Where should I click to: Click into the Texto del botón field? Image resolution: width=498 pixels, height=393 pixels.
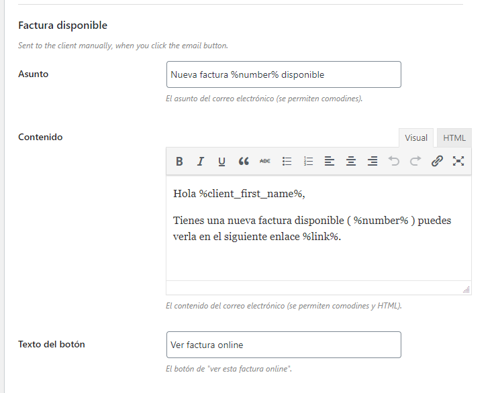coord(284,345)
